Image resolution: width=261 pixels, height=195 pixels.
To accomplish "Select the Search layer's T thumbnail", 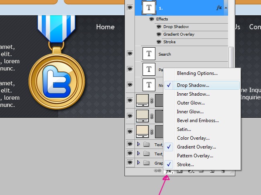I will (x=149, y=54).
